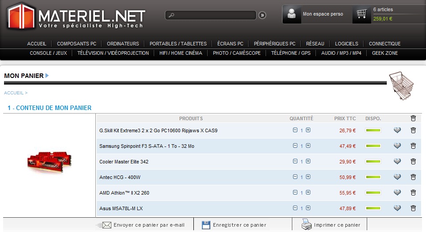The image size is (426, 232).
Task: Remove Asus M5A78L-M LX from cart
Action: click(413, 208)
